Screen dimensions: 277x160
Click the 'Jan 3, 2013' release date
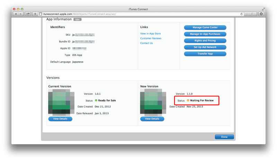[102, 113]
